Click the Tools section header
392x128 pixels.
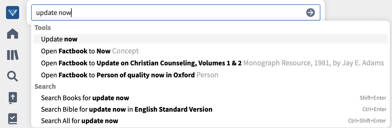coord(43,28)
